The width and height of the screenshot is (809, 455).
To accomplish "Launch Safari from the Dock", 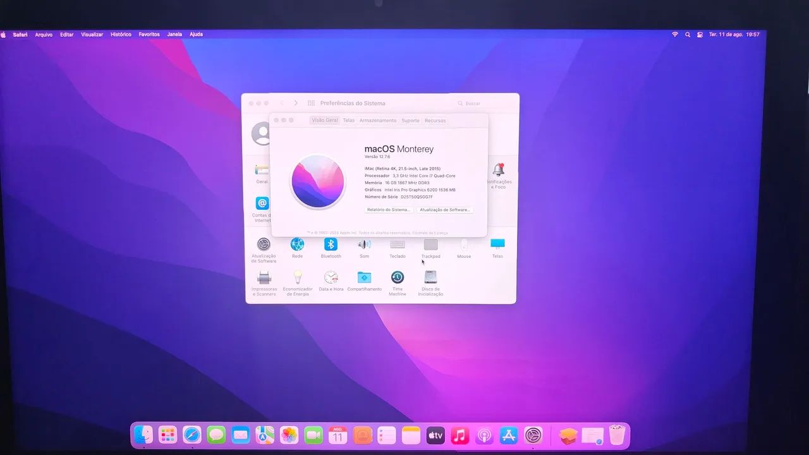I will click(x=192, y=435).
